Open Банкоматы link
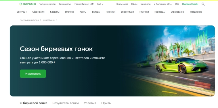This screenshot has width=218, height=108. 146,4
